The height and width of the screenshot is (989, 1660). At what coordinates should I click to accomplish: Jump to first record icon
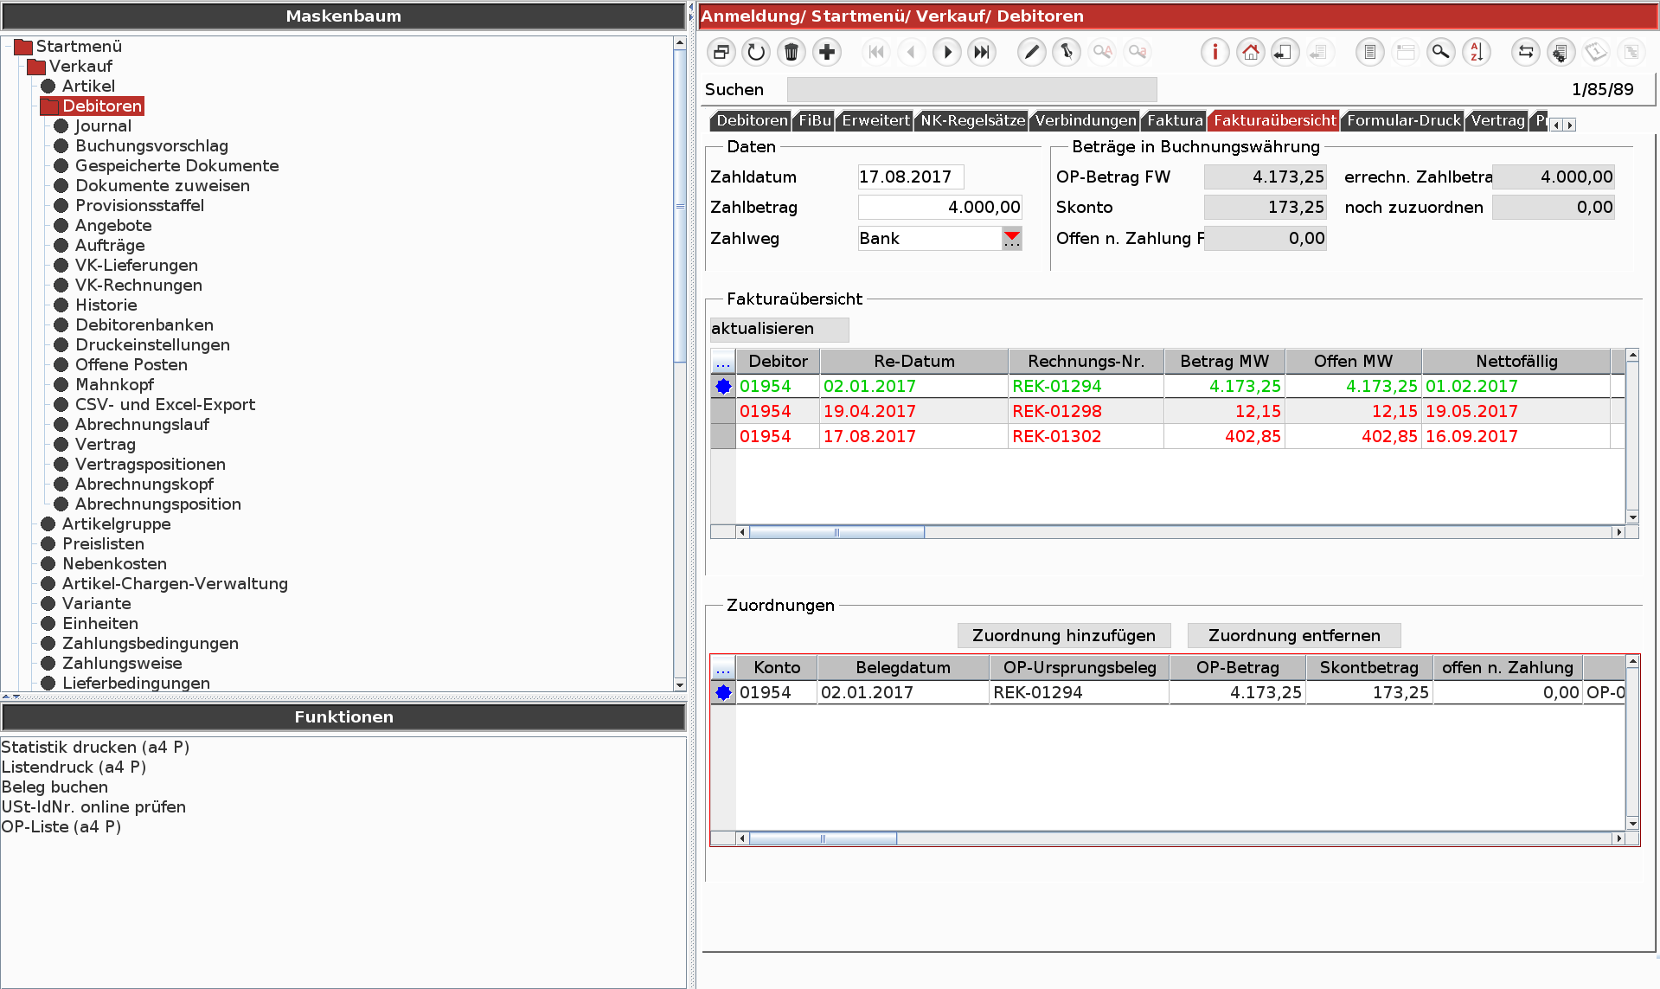[x=876, y=53]
